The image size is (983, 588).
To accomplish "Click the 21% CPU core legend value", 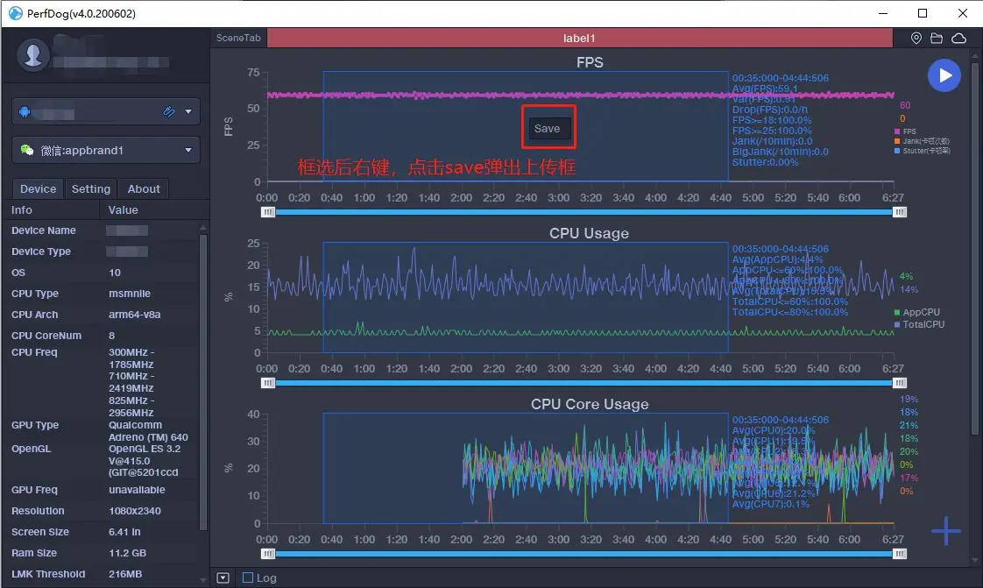I will point(909,425).
